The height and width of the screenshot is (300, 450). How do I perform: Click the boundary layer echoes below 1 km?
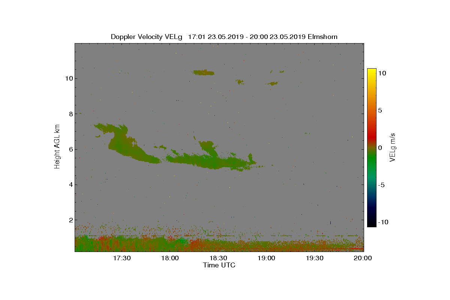pos(219,244)
